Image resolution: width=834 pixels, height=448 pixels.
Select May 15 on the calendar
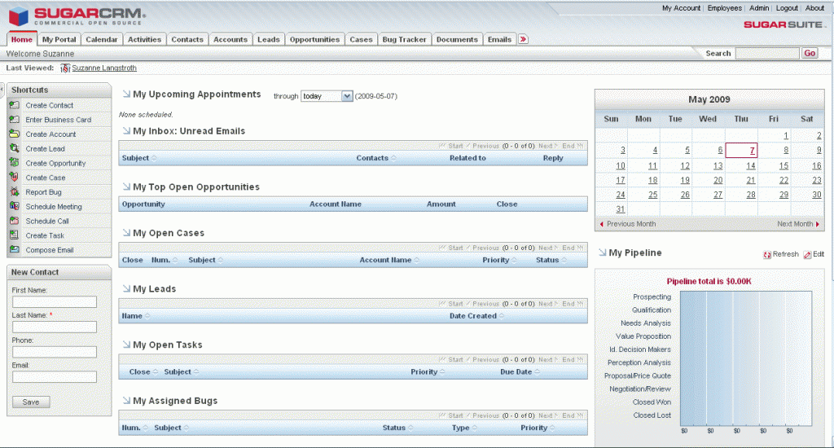click(x=784, y=166)
